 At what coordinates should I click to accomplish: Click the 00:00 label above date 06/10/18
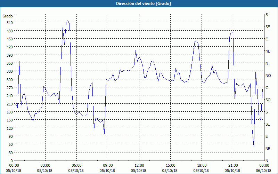coord(264,166)
